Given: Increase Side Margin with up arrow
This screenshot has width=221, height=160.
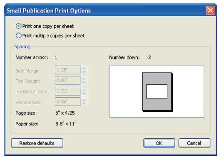Looking at the screenshot, I should pyautogui.click(x=84, y=68).
